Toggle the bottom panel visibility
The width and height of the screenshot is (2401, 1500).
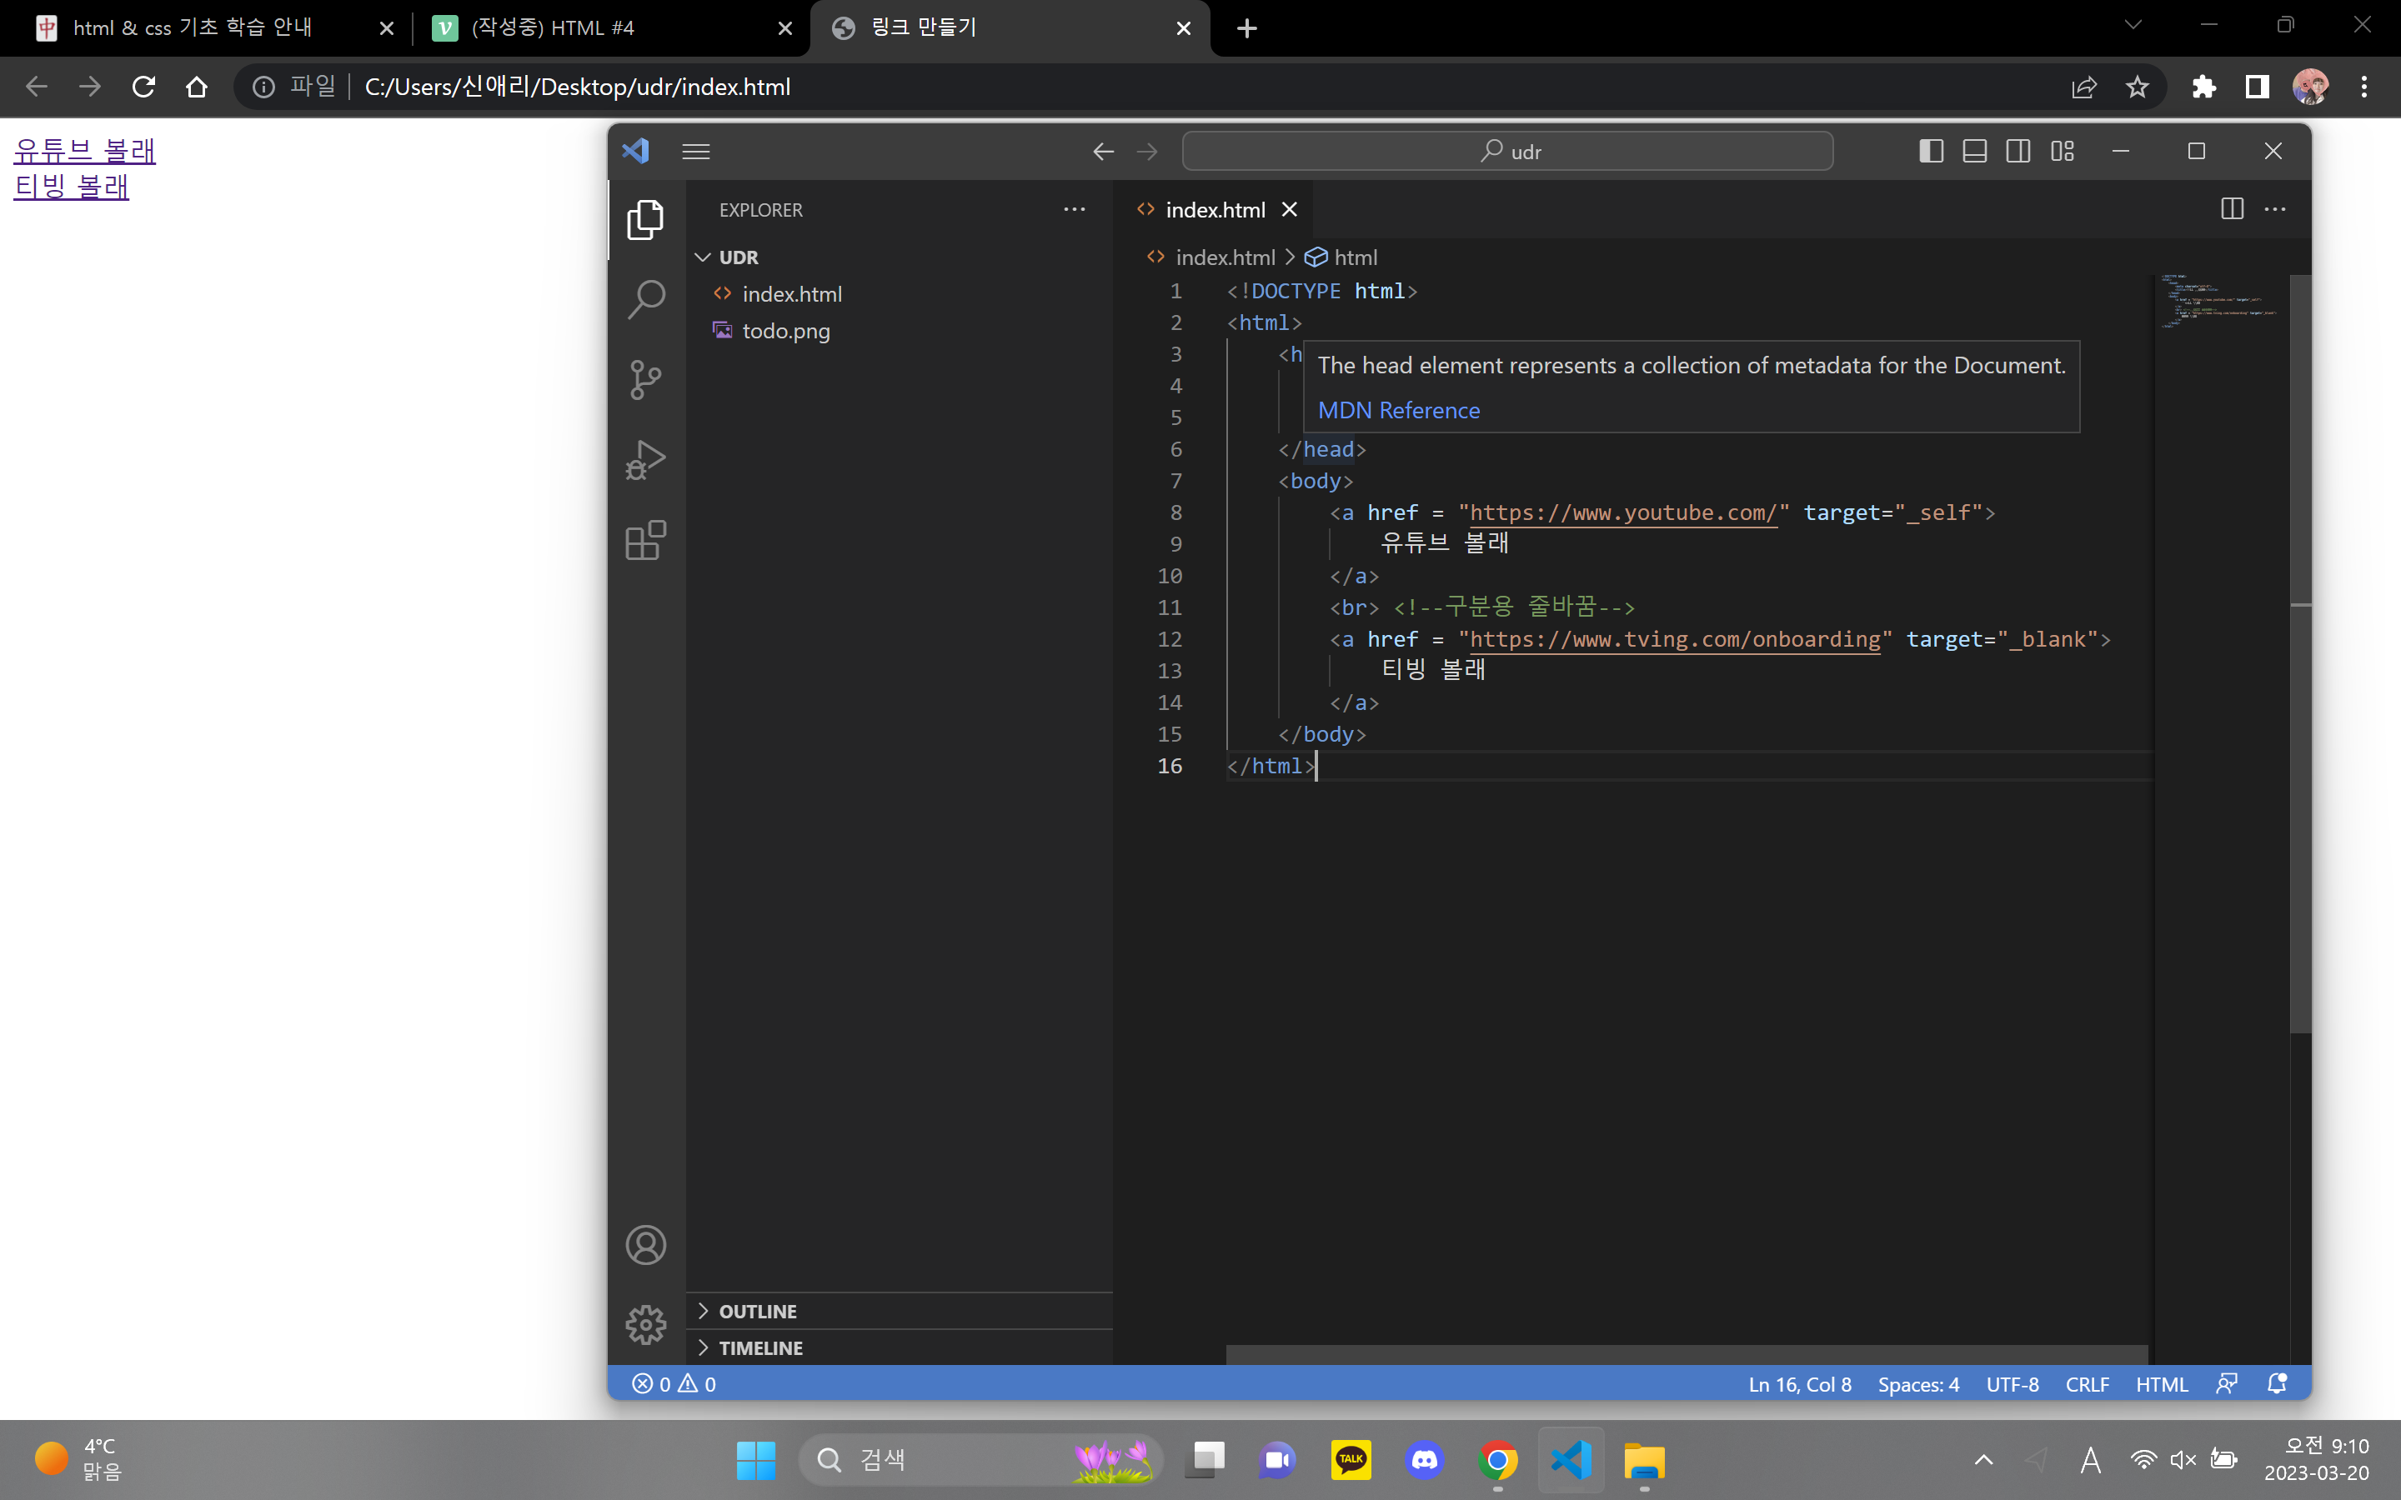tap(1974, 151)
